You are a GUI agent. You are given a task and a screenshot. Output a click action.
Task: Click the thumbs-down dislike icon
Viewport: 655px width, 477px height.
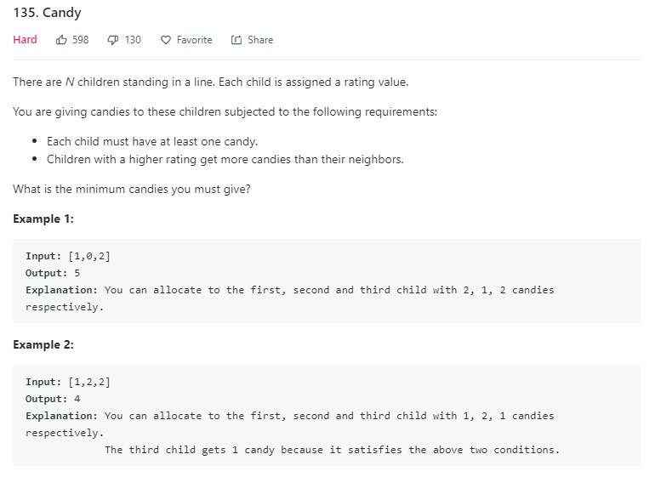coord(113,40)
